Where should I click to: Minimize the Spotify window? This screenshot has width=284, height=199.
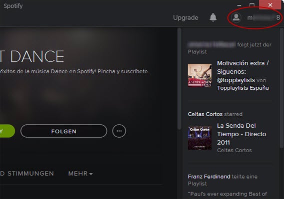pyautogui.click(x=239, y=5)
